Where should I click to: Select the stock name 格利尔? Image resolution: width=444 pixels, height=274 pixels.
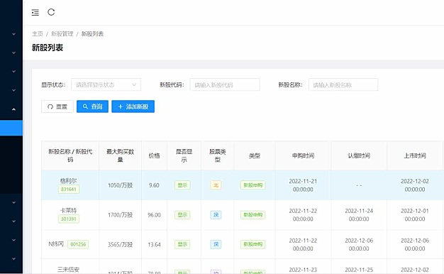tap(69, 181)
